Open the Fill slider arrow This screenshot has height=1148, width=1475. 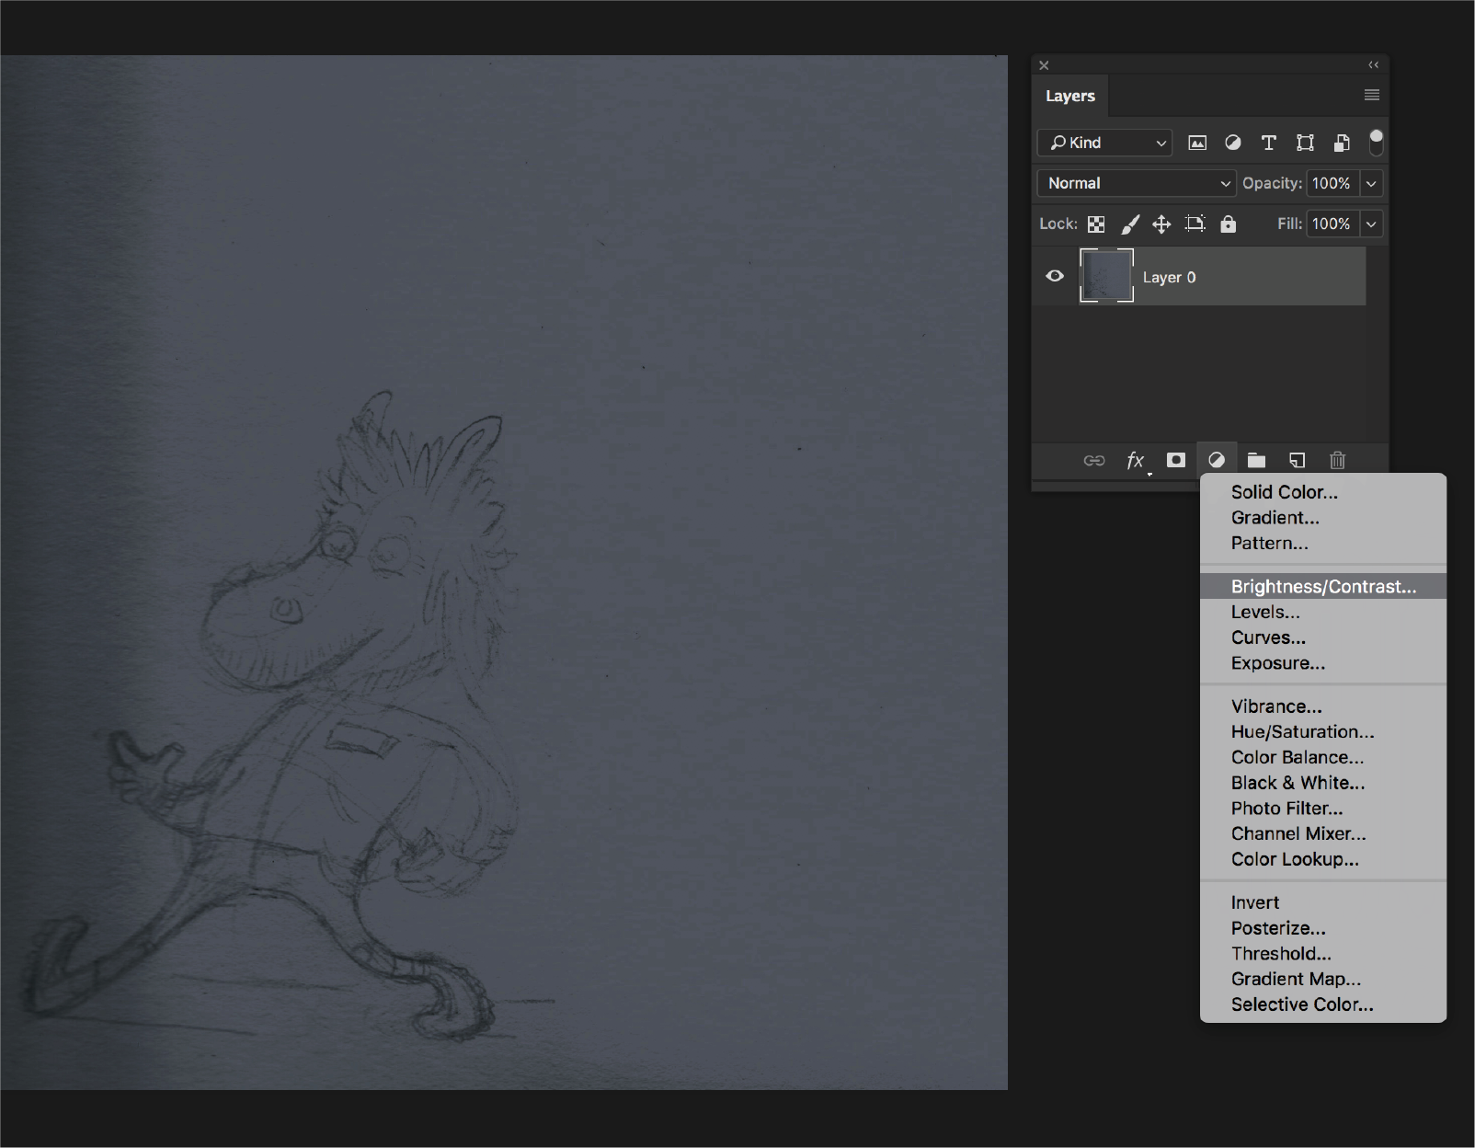[1371, 224]
